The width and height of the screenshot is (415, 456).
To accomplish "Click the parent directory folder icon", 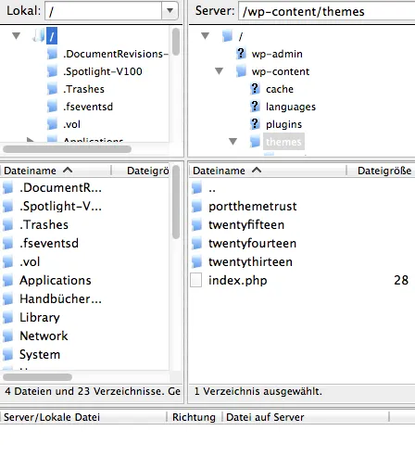I will click(x=196, y=188).
